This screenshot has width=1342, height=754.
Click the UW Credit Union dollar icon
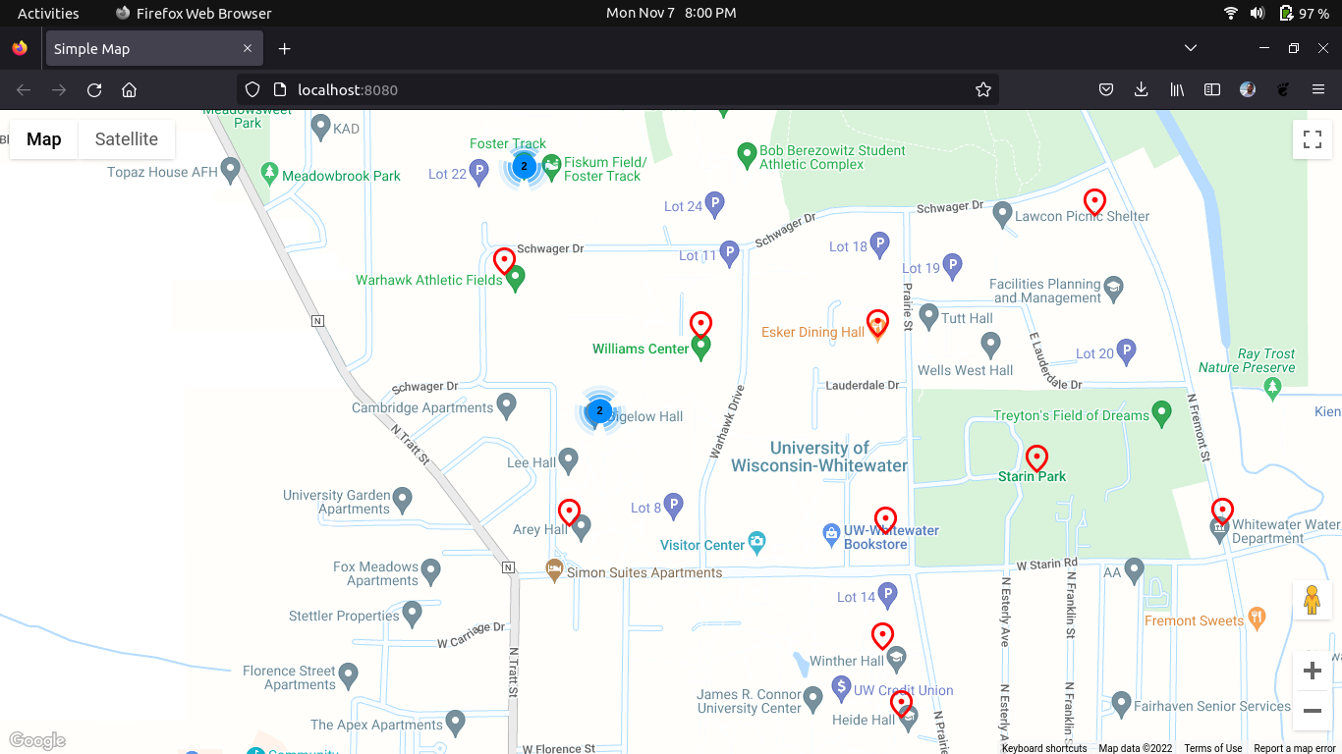click(x=841, y=687)
